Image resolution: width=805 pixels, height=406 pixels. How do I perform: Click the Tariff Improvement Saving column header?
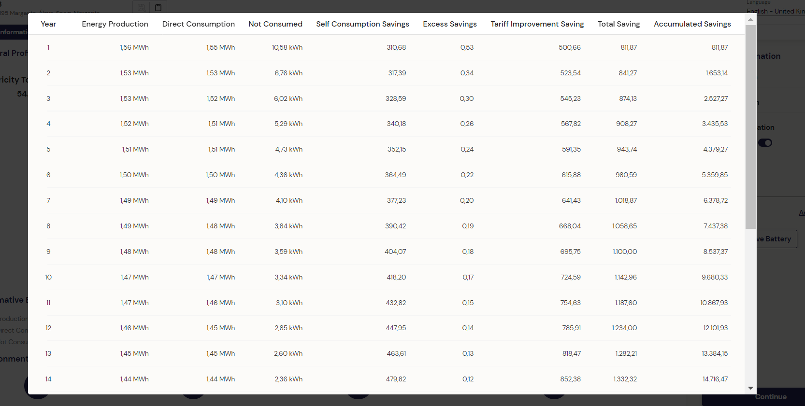coord(537,24)
